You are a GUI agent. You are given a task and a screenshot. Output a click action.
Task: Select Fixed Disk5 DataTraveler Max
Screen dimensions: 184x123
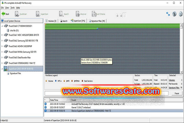pos(20,57)
